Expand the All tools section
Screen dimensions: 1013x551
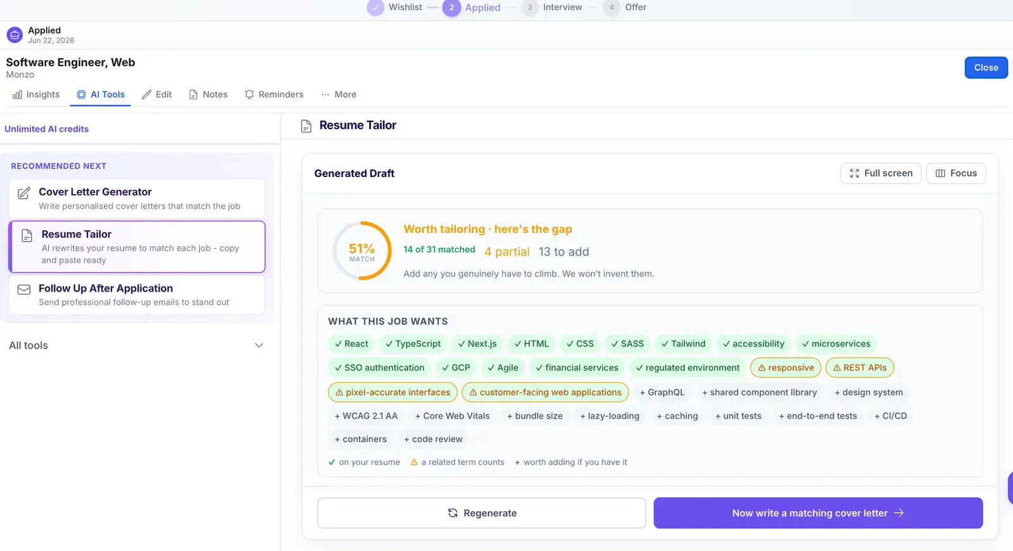[136, 345]
